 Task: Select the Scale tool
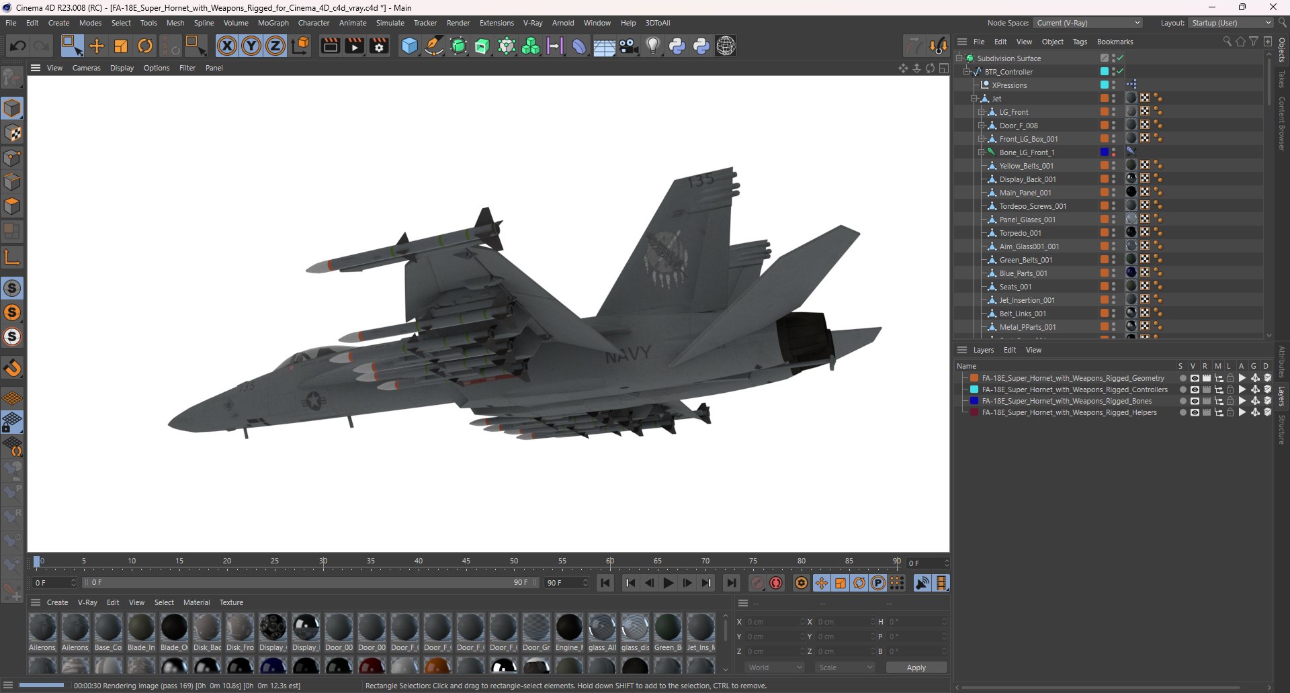point(121,46)
